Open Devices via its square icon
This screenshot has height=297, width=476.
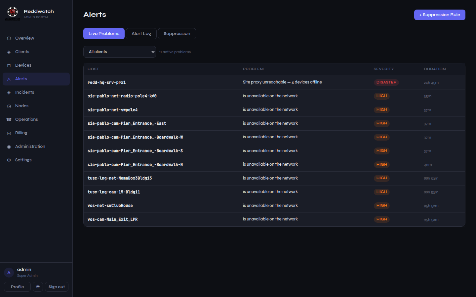point(9,65)
